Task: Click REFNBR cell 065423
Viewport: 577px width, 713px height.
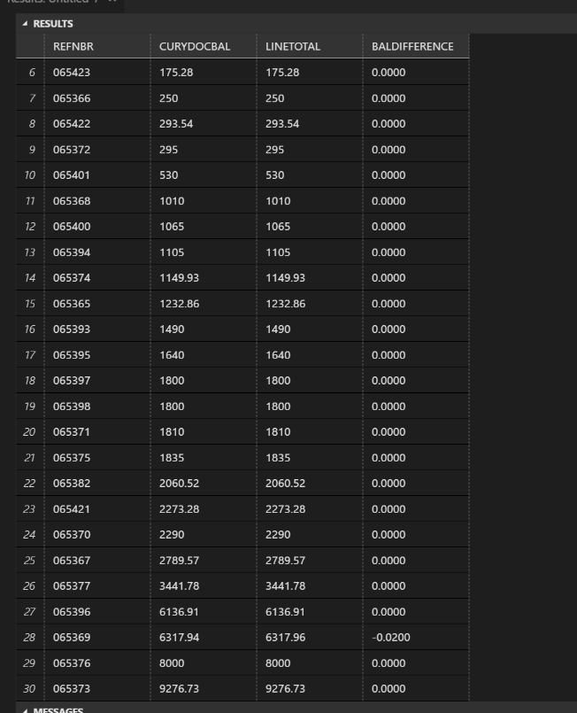Action: coord(71,72)
